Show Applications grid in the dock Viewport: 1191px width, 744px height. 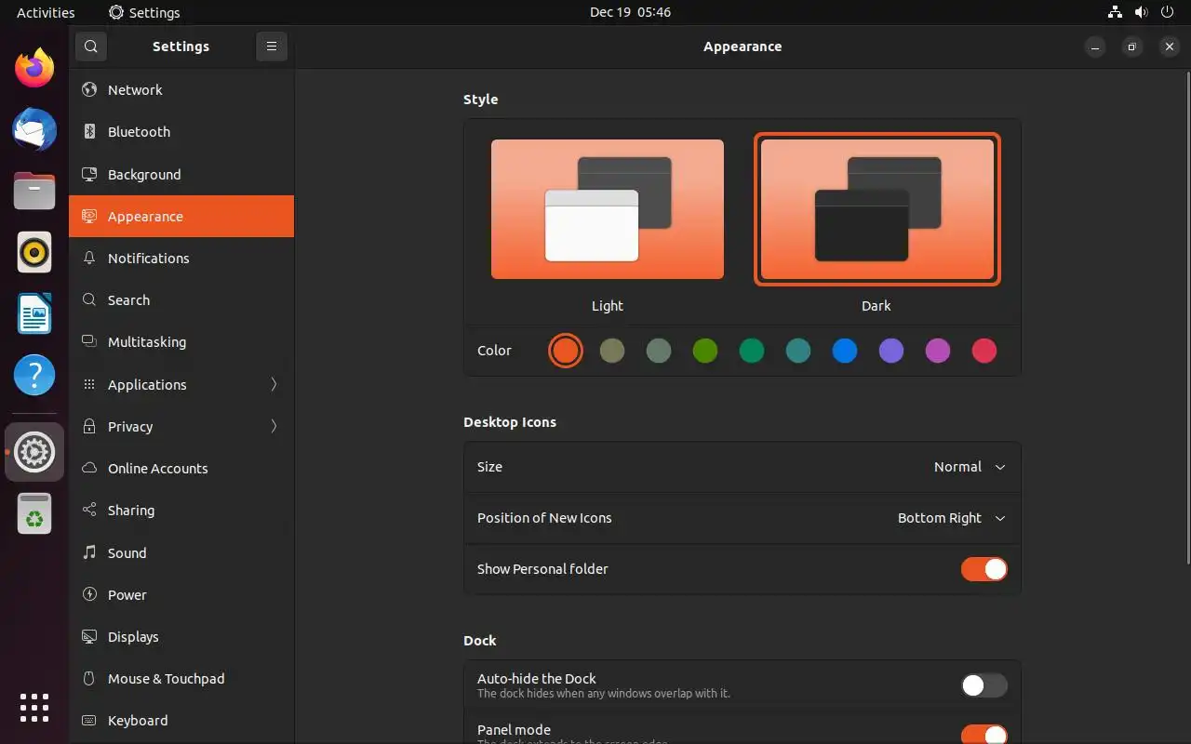point(34,708)
